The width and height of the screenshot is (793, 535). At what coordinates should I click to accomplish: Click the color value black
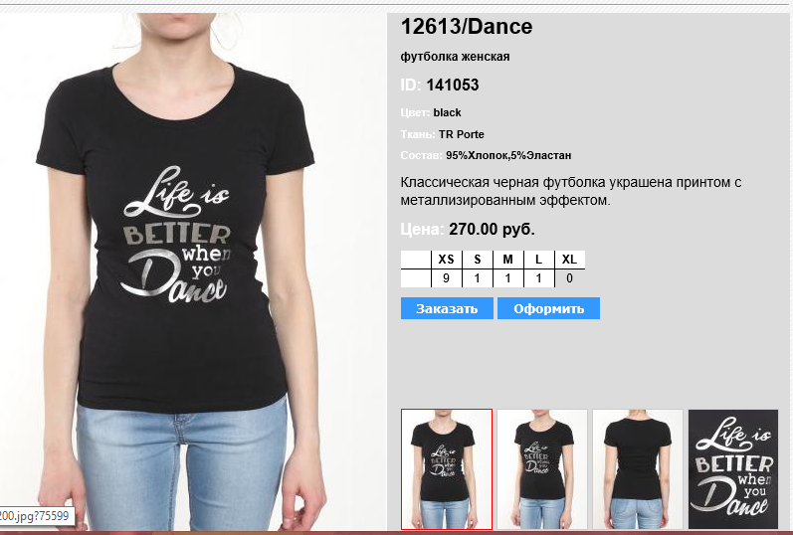[x=447, y=112]
